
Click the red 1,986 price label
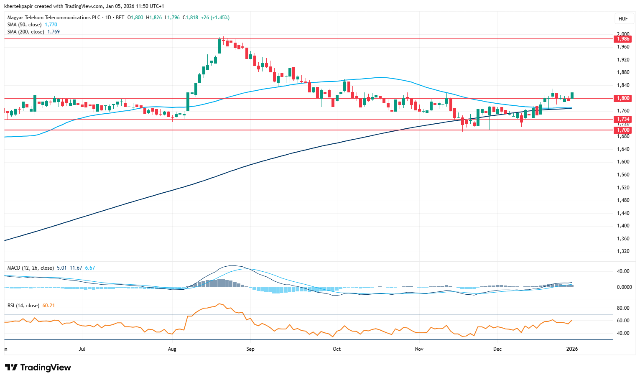pos(623,39)
